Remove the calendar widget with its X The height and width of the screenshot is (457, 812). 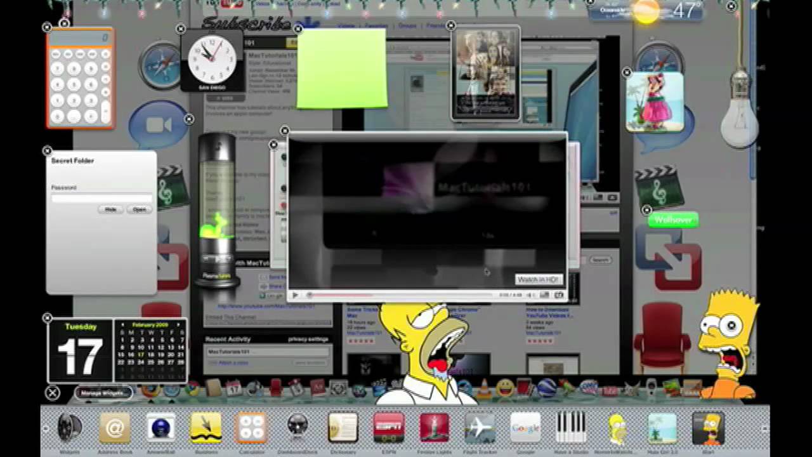click(x=47, y=317)
